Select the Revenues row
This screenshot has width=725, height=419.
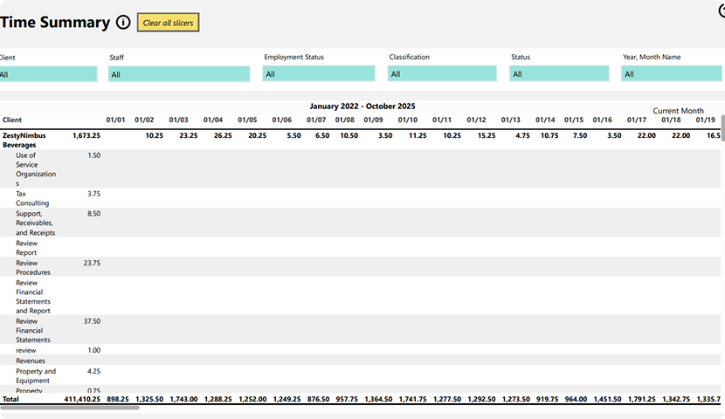click(31, 361)
